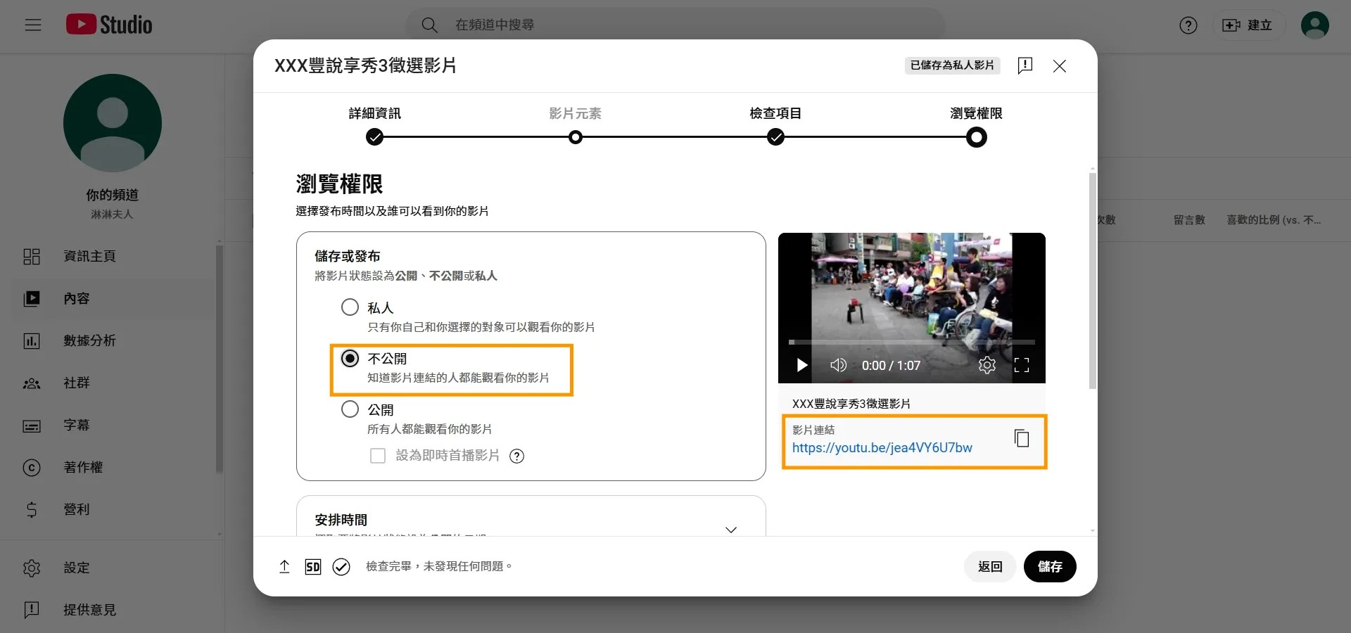Copy the video link with copy icon
The width and height of the screenshot is (1351, 633).
pos(1022,438)
